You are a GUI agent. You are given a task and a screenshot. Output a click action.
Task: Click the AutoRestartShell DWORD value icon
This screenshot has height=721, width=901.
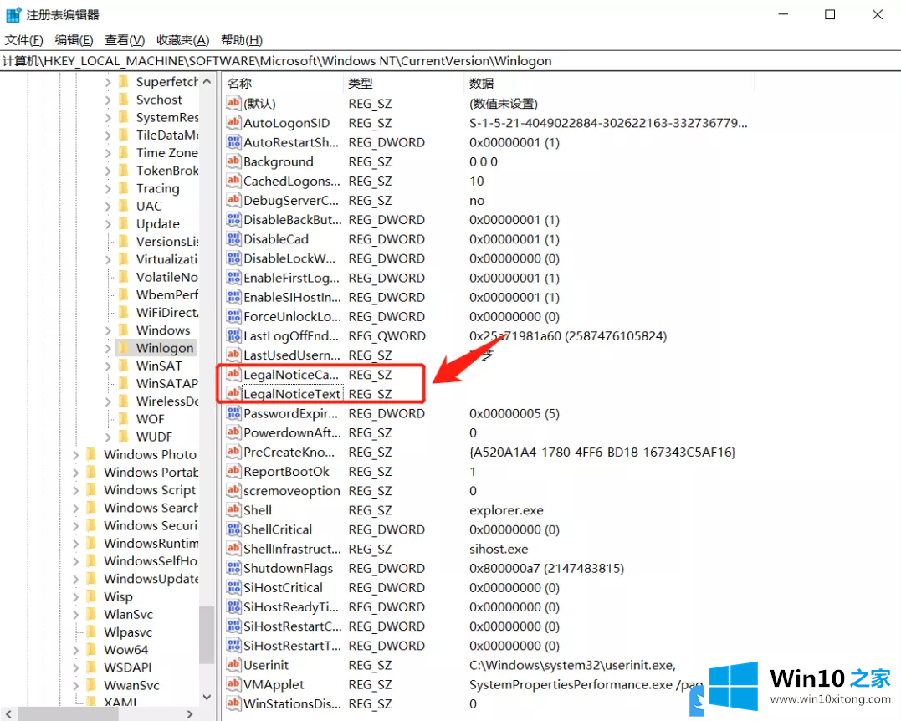233,142
